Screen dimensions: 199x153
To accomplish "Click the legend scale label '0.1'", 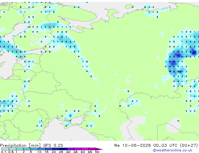I will pos(3,152).
